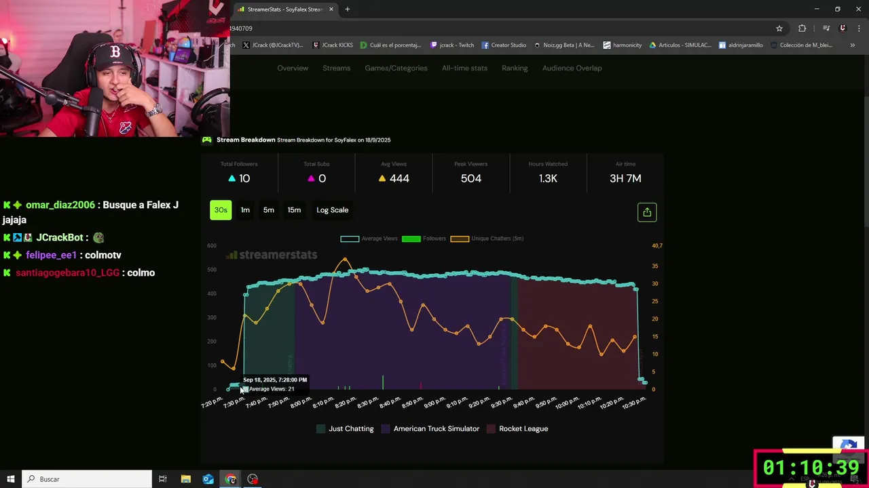Toggle Log Scale on the chart
This screenshot has width=869, height=488.
pos(333,210)
